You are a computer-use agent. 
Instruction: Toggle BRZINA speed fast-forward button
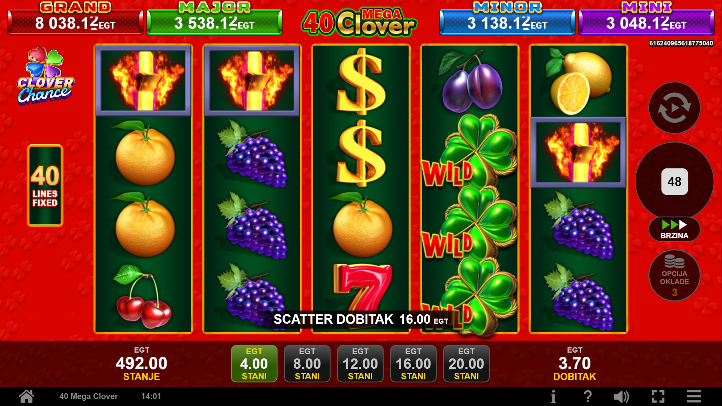(x=674, y=229)
